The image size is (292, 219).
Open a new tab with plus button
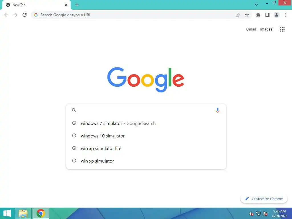[x=77, y=5]
